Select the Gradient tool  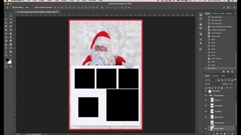[x=6, y=41]
